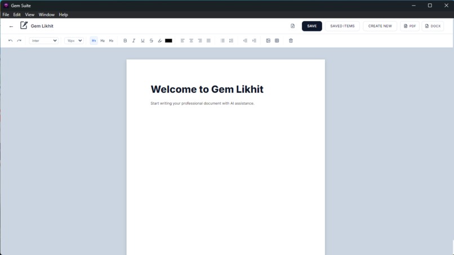
Task: Click the back arrow beside Gem Likhit
Action: [x=11, y=26]
